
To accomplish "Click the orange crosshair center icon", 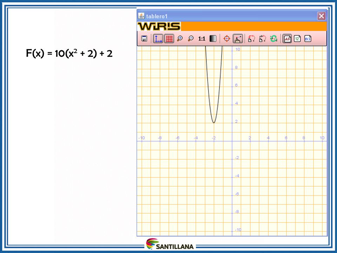I will click(227, 39).
